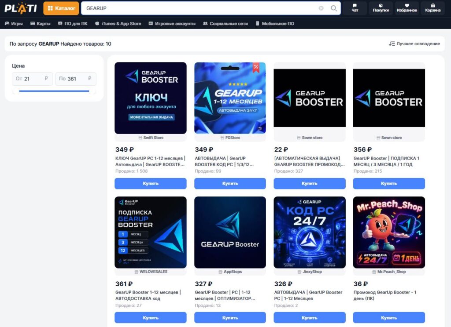Screen dimensions: 451x327
Task: Go to iTunes & App Store category
Action: tap(118, 24)
